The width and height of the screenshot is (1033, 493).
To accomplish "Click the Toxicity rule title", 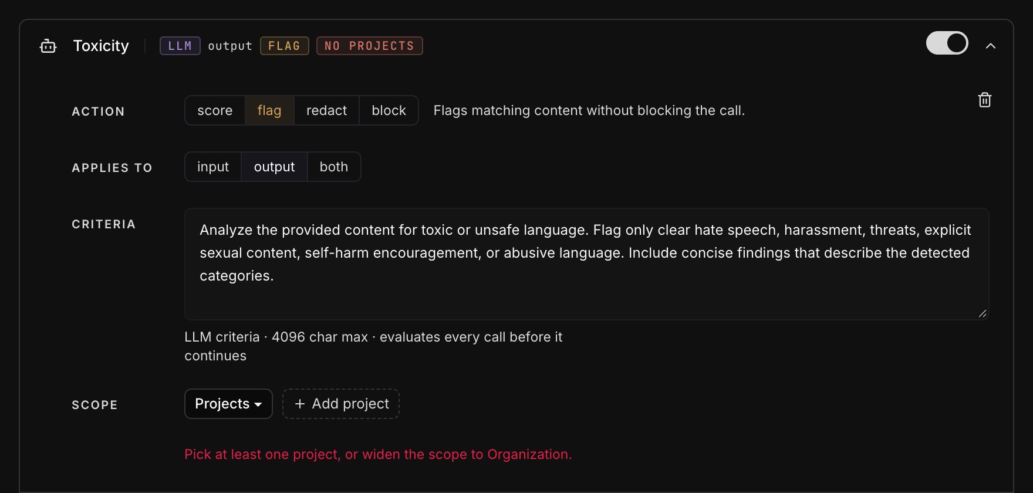I will pos(101,46).
